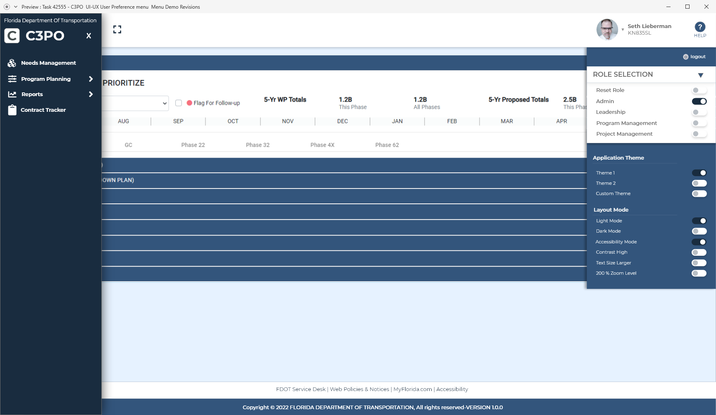Check the Flag For Follow-up checkbox
Screen dimensions: 716x415
(x=179, y=103)
